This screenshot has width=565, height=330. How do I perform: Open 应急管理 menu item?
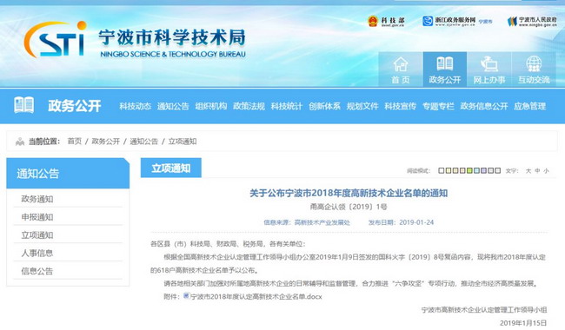click(529, 106)
